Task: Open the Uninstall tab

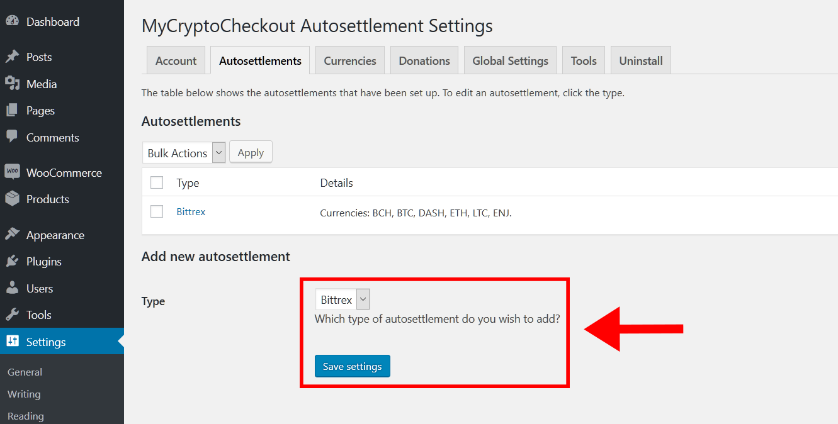Action: [x=641, y=60]
